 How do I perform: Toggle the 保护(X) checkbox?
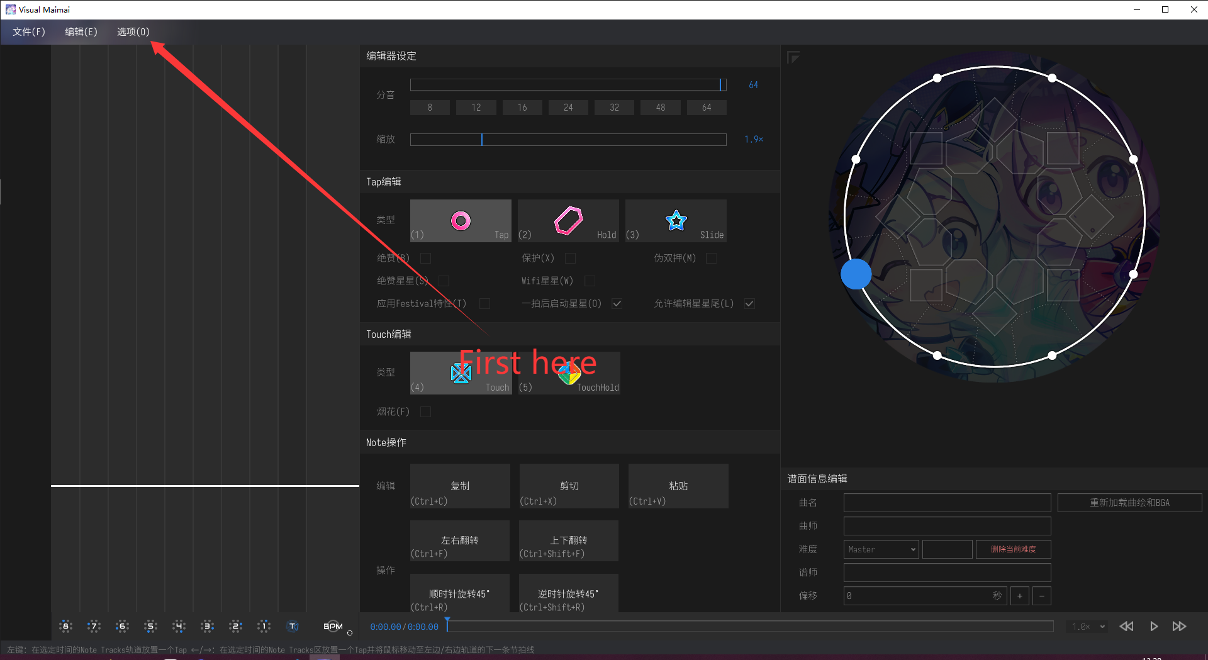571,258
